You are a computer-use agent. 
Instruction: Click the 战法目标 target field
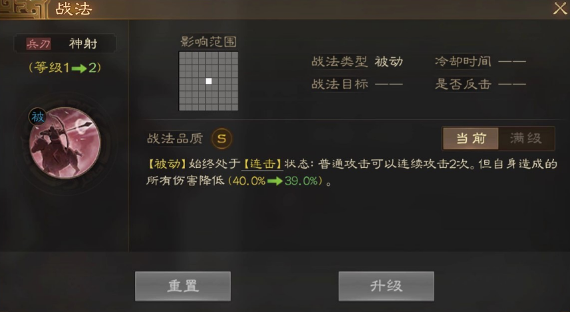click(357, 84)
